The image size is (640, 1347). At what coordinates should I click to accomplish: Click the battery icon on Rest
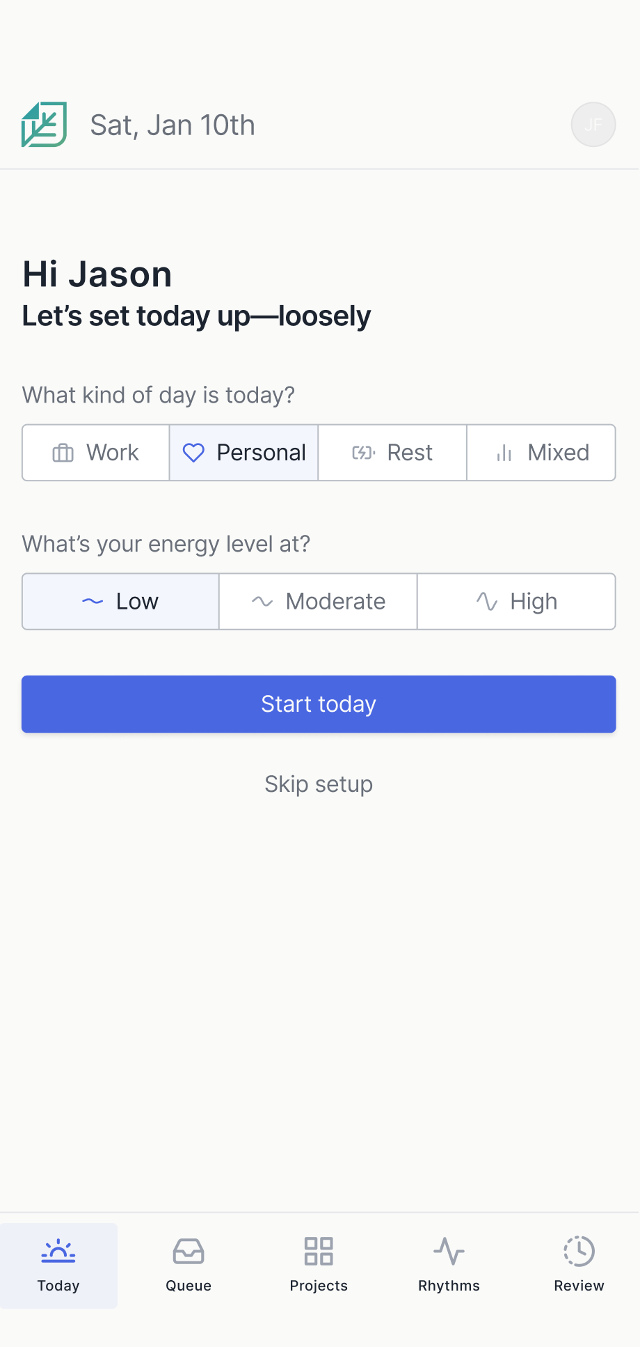(363, 453)
